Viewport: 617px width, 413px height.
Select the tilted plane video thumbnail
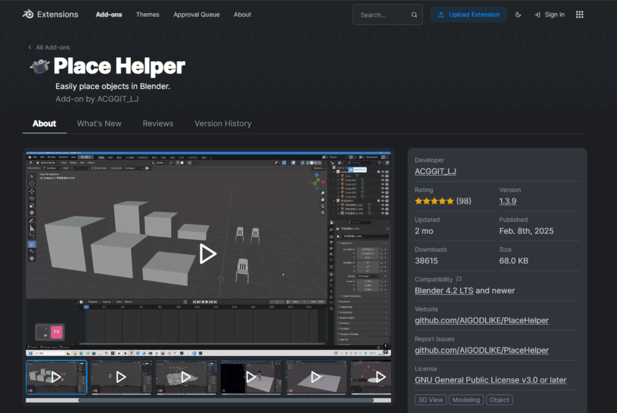point(316,377)
